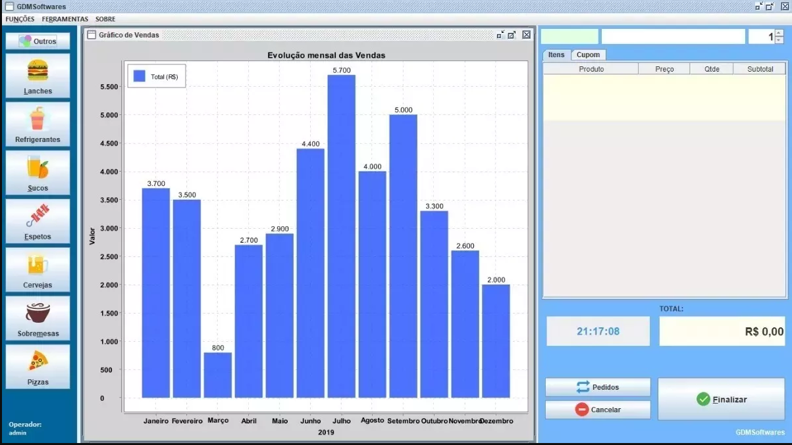The height and width of the screenshot is (445, 792).
Task: Click the Total (R$) legend blue swatch
Action: pos(140,77)
